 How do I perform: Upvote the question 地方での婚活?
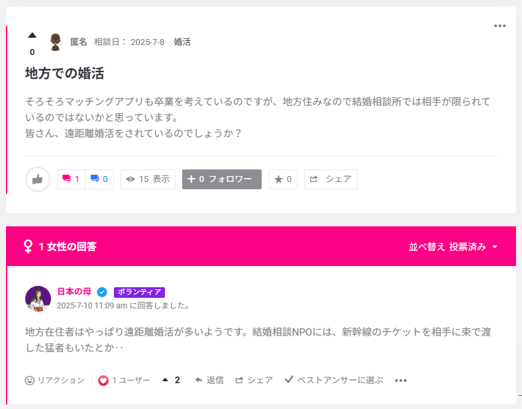[32, 35]
